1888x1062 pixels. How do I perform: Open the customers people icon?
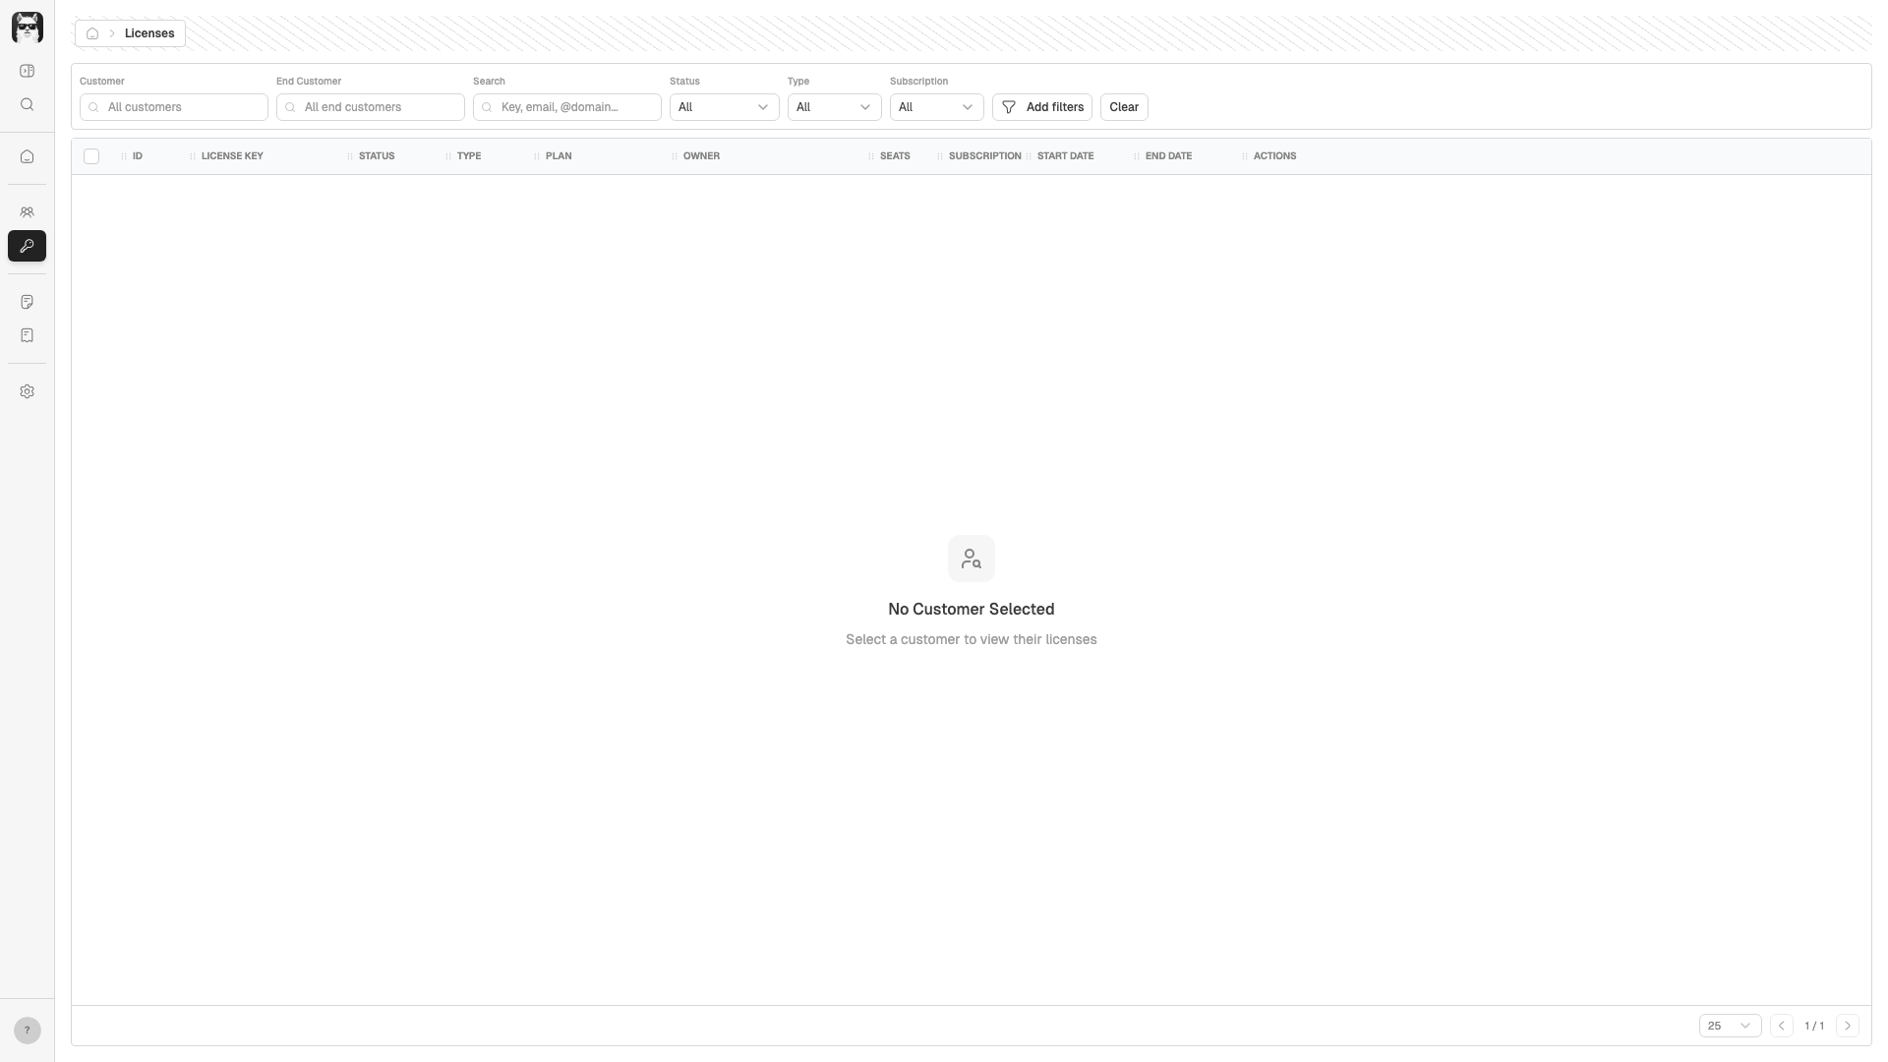[27, 212]
